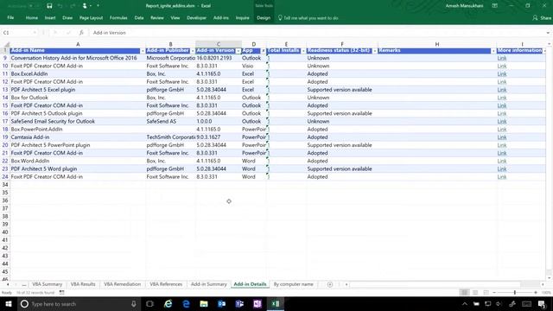Follow the Link in row 11 Box.Excel.AddIn

[x=502, y=73]
